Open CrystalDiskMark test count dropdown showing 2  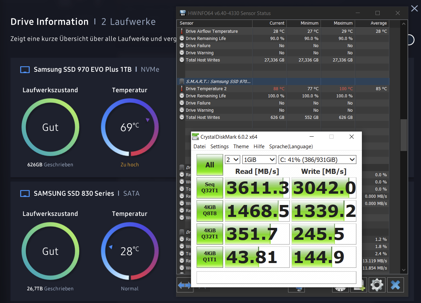[232, 160]
